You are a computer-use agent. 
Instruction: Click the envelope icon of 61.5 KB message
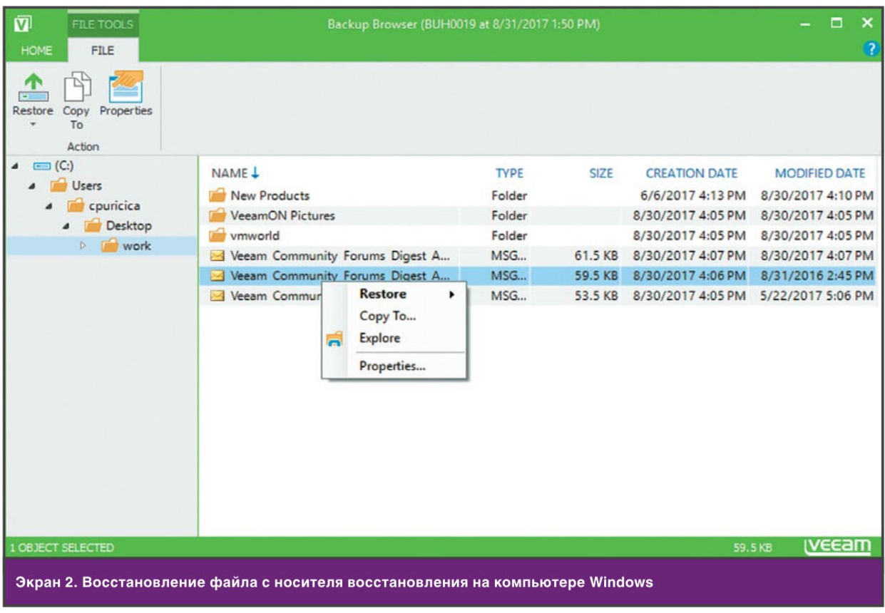click(218, 255)
